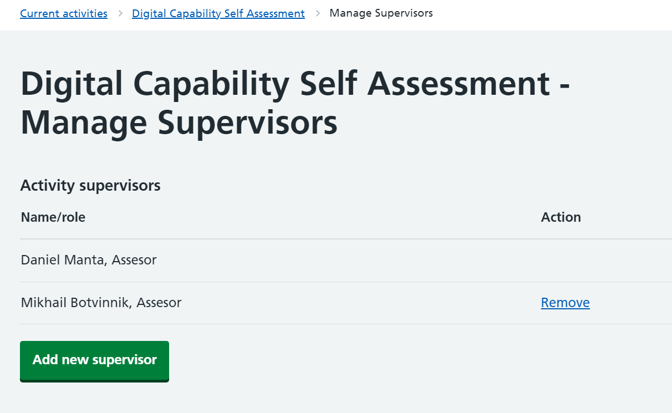Viewport: 672px width, 413px height.
Task: Go to Digital Capability Self Assessment breadcrumb
Action: 218,13
